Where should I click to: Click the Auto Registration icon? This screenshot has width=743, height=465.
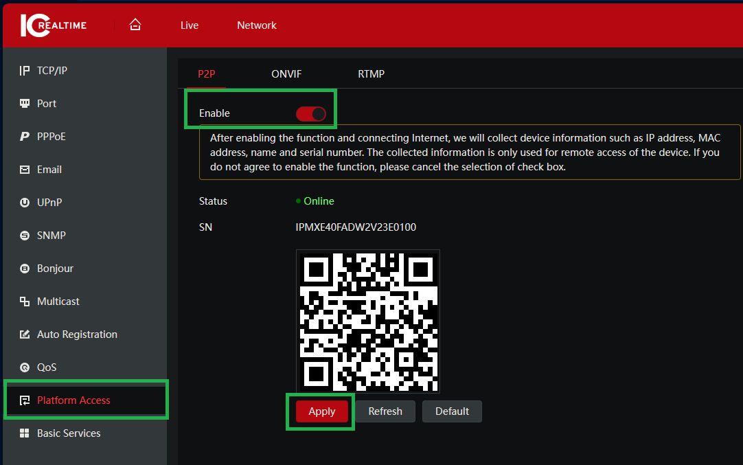[x=25, y=334]
